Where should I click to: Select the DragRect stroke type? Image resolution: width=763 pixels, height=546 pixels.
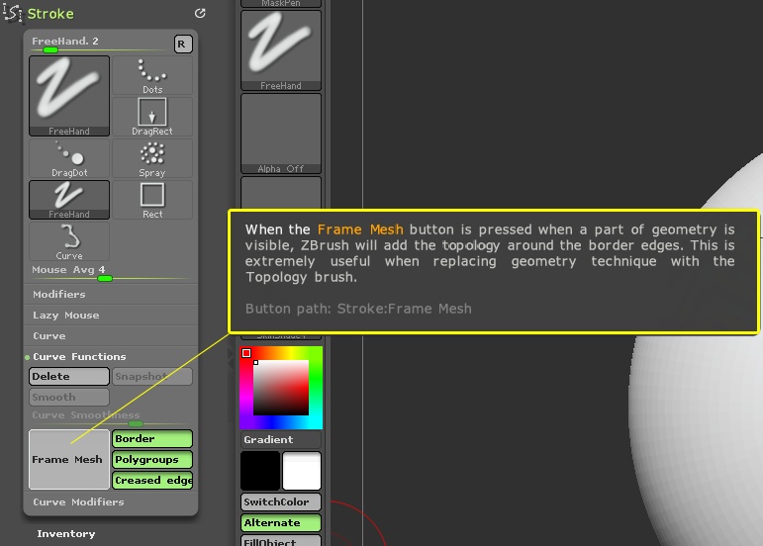coord(152,117)
